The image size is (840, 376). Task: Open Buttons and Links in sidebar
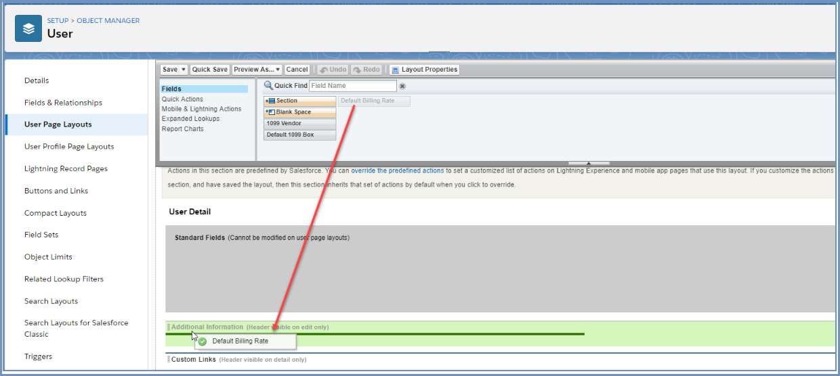pos(56,191)
